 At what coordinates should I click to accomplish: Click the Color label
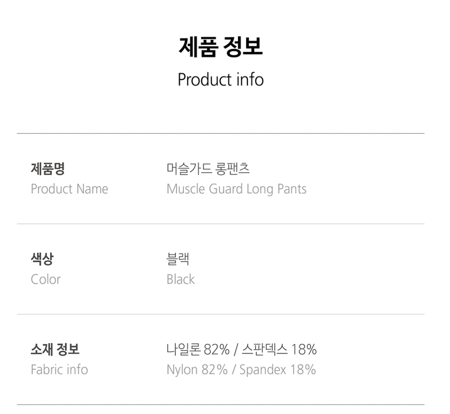click(46, 279)
